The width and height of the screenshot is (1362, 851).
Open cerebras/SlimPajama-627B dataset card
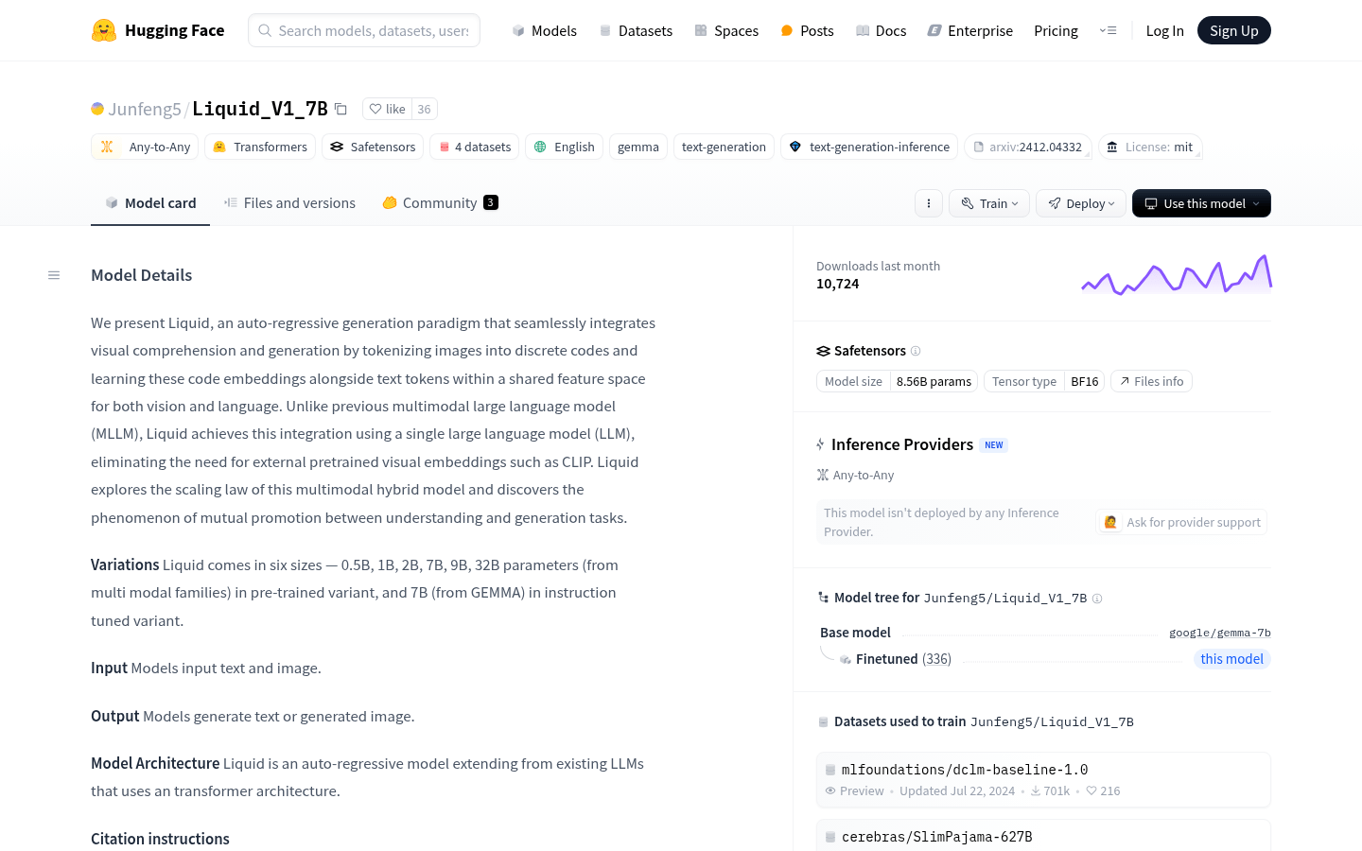point(1043,836)
